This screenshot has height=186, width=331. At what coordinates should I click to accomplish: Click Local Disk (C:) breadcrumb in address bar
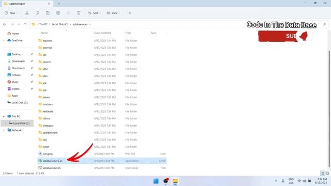[x=60, y=24]
